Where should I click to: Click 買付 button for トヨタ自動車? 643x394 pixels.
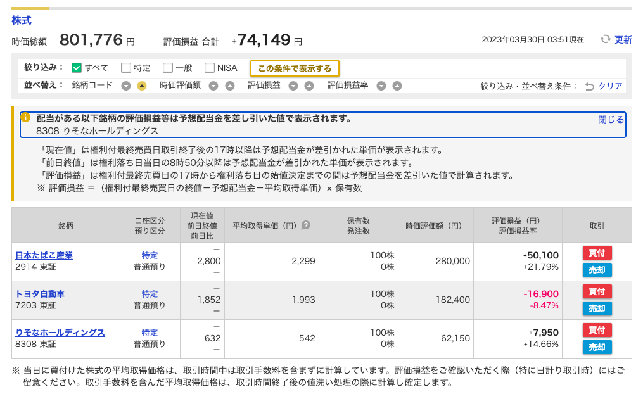point(597,291)
